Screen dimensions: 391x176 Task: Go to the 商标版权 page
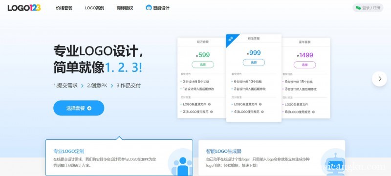pyautogui.click(x=125, y=8)
